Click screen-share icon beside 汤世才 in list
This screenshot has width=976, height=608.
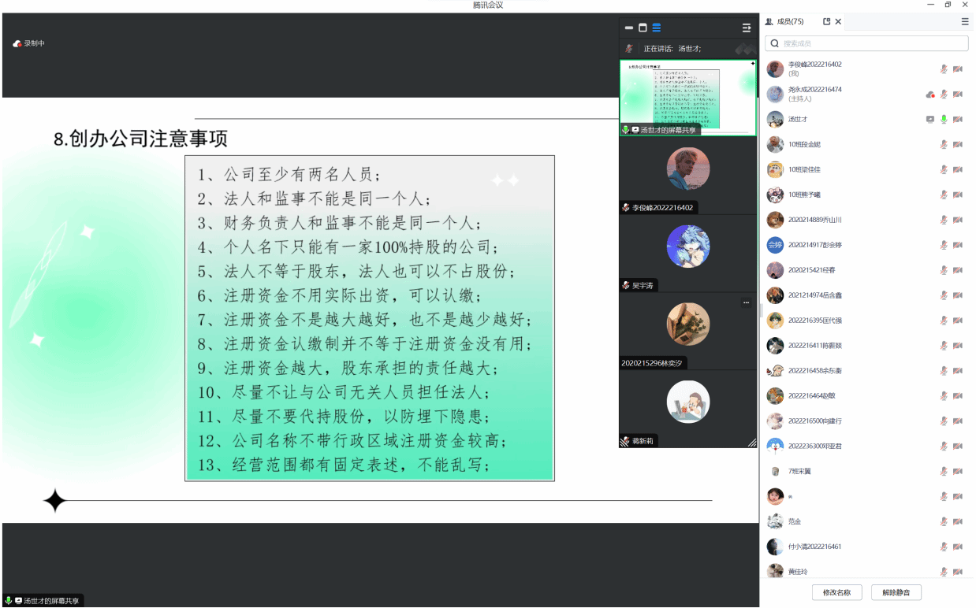point(930,120)
